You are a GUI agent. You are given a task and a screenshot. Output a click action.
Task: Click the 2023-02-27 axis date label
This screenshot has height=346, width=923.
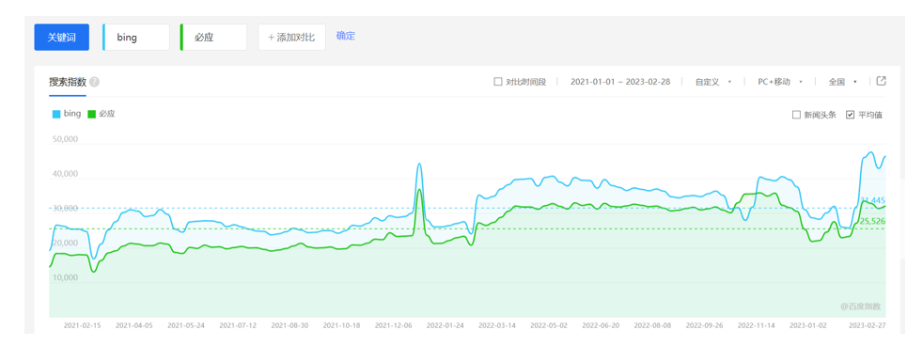pos(868,324)
